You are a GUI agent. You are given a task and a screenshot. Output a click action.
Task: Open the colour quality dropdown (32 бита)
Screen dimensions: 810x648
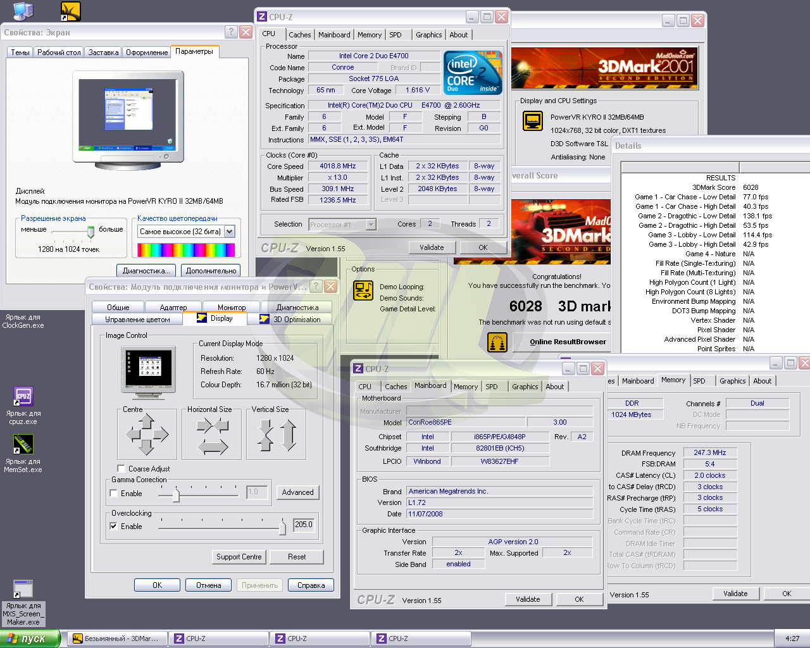(230, 232)
